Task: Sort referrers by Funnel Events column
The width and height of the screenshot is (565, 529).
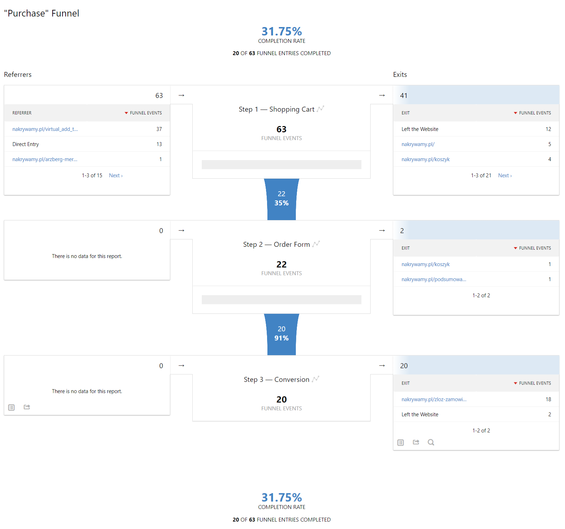Action: pyautogui.click(x=146, y=113)
